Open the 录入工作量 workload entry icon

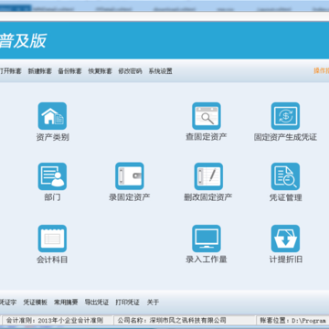[207, 239]
